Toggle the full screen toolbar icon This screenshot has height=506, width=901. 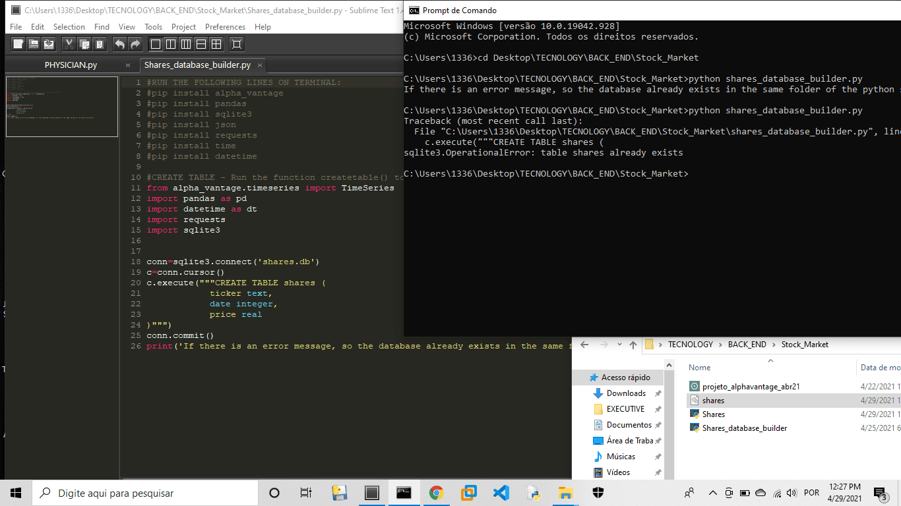click(x=237, y=44)
